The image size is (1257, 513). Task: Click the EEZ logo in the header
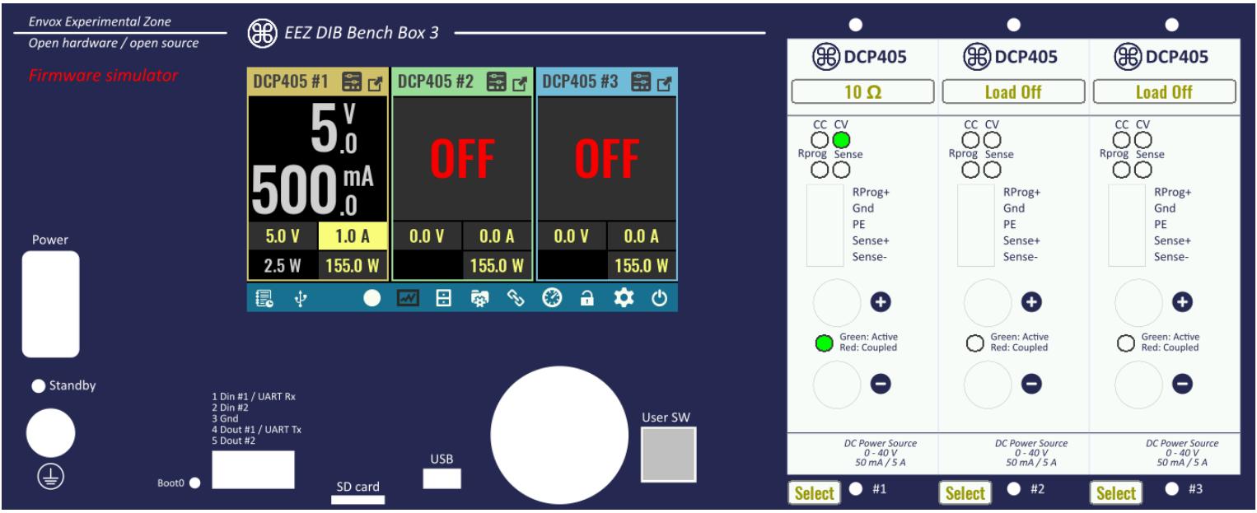pyautogui.click(x=262, y=32)
